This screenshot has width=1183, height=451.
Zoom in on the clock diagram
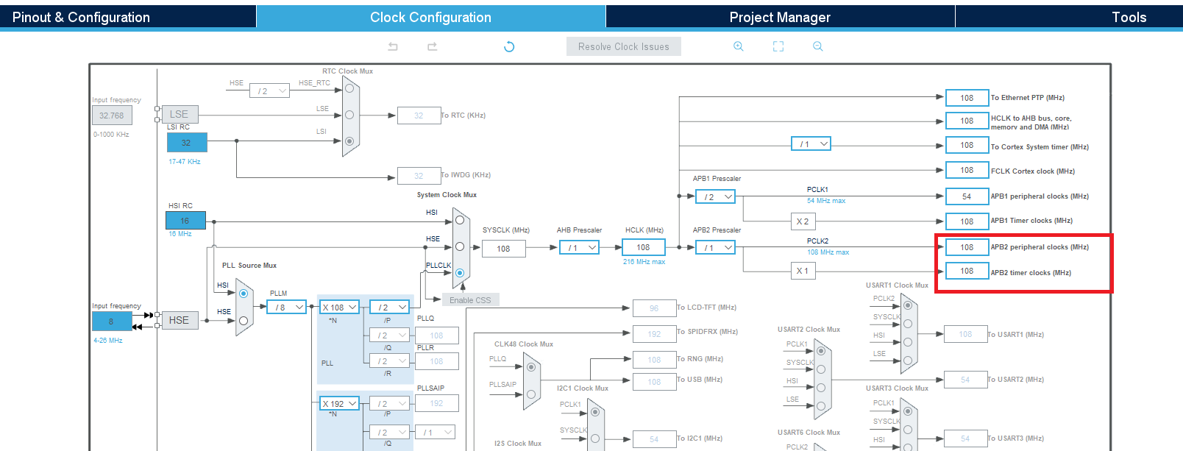tap(738, 46)
